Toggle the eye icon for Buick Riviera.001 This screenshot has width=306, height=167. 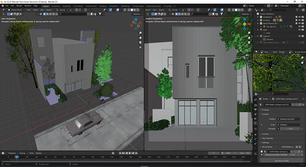click(299, 23)
